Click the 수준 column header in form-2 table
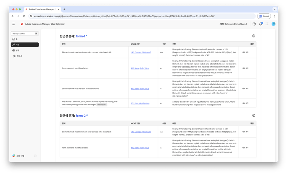287x174 pixels. click(x=164, y=124)
